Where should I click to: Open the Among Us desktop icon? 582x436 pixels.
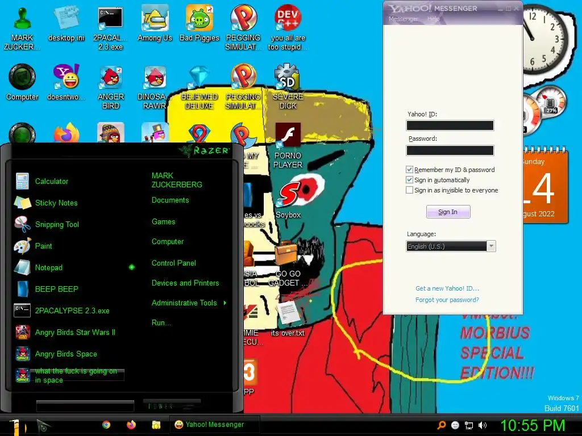tap(155, 24)
